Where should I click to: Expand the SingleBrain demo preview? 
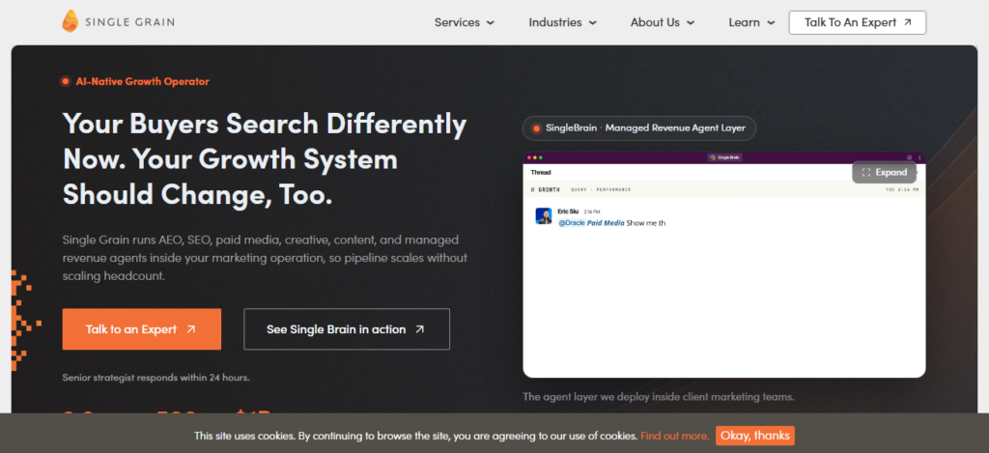tap(884, 172)
